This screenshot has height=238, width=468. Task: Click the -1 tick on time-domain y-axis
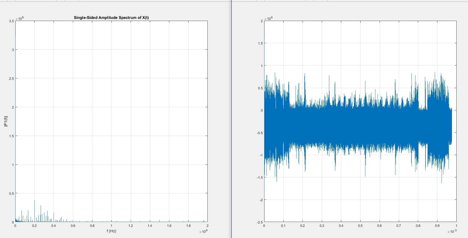[x=261, y=155]
